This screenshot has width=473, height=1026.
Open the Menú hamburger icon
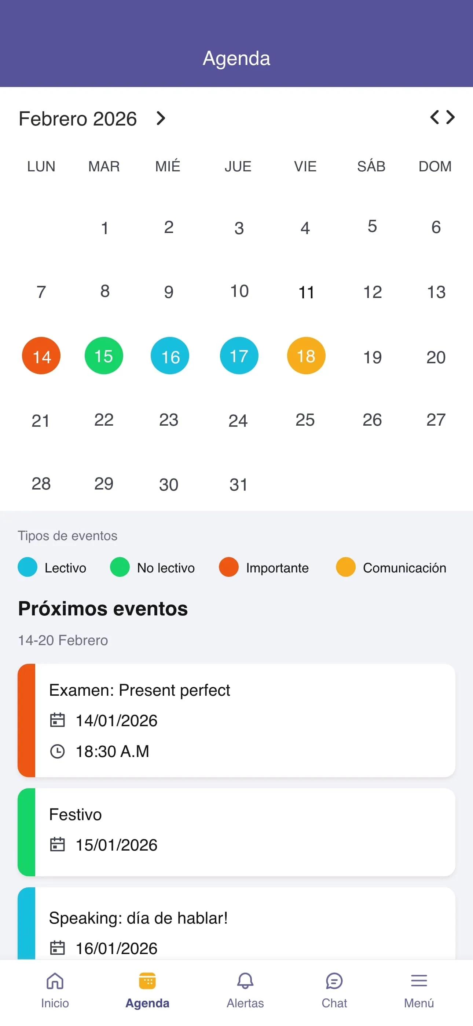[x=419, y=980]
